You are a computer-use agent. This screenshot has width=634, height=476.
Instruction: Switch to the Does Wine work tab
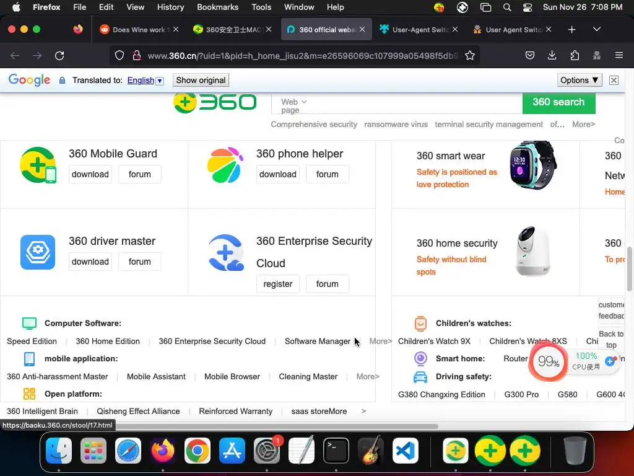138,30
